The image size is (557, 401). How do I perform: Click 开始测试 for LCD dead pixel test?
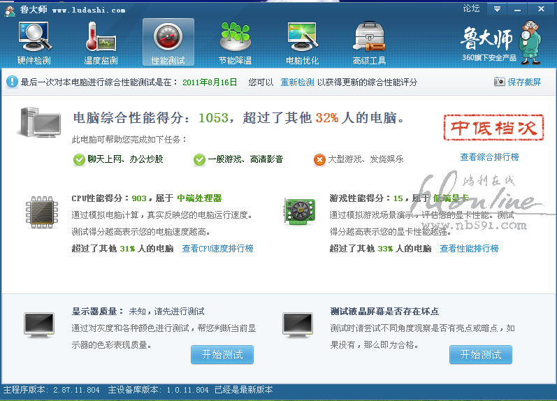point(481,354)
